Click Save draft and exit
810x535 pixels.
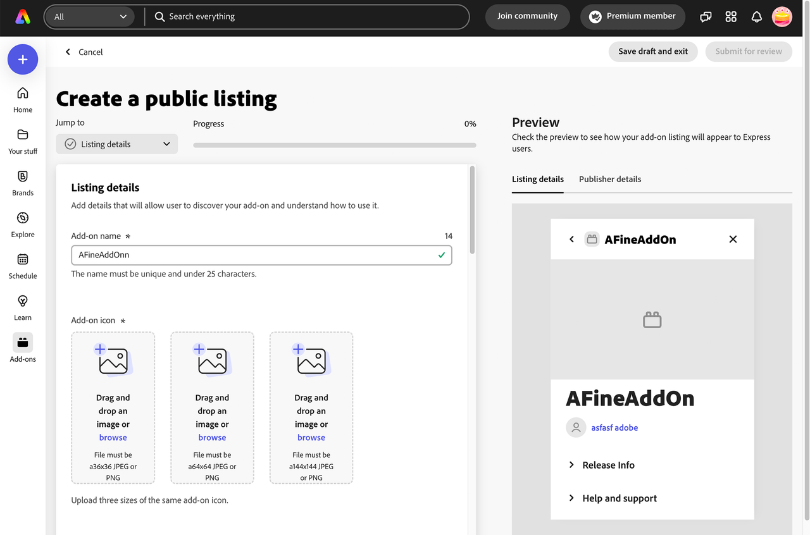point(653,52)
